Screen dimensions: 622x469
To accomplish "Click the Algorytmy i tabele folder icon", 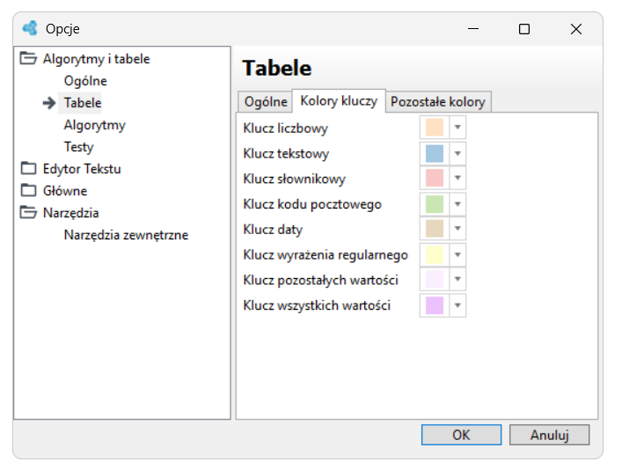I will point(28,59).
